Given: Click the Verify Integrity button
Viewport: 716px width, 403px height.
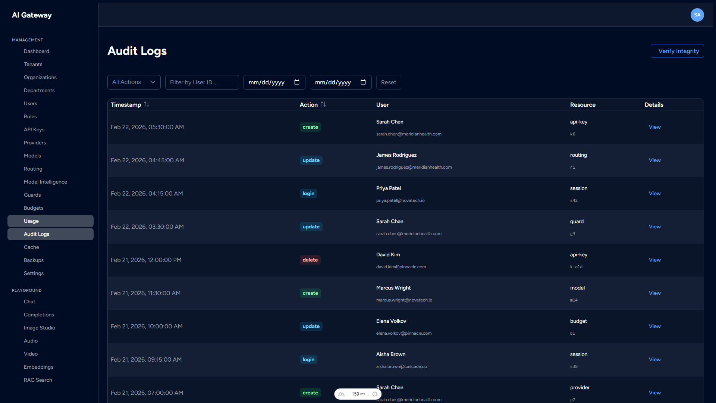Looking at the screenshot, I should point(677,51).
